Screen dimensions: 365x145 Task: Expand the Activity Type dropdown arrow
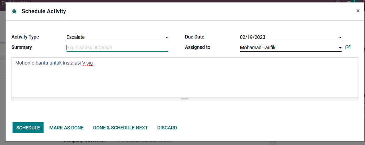point(166,37)
